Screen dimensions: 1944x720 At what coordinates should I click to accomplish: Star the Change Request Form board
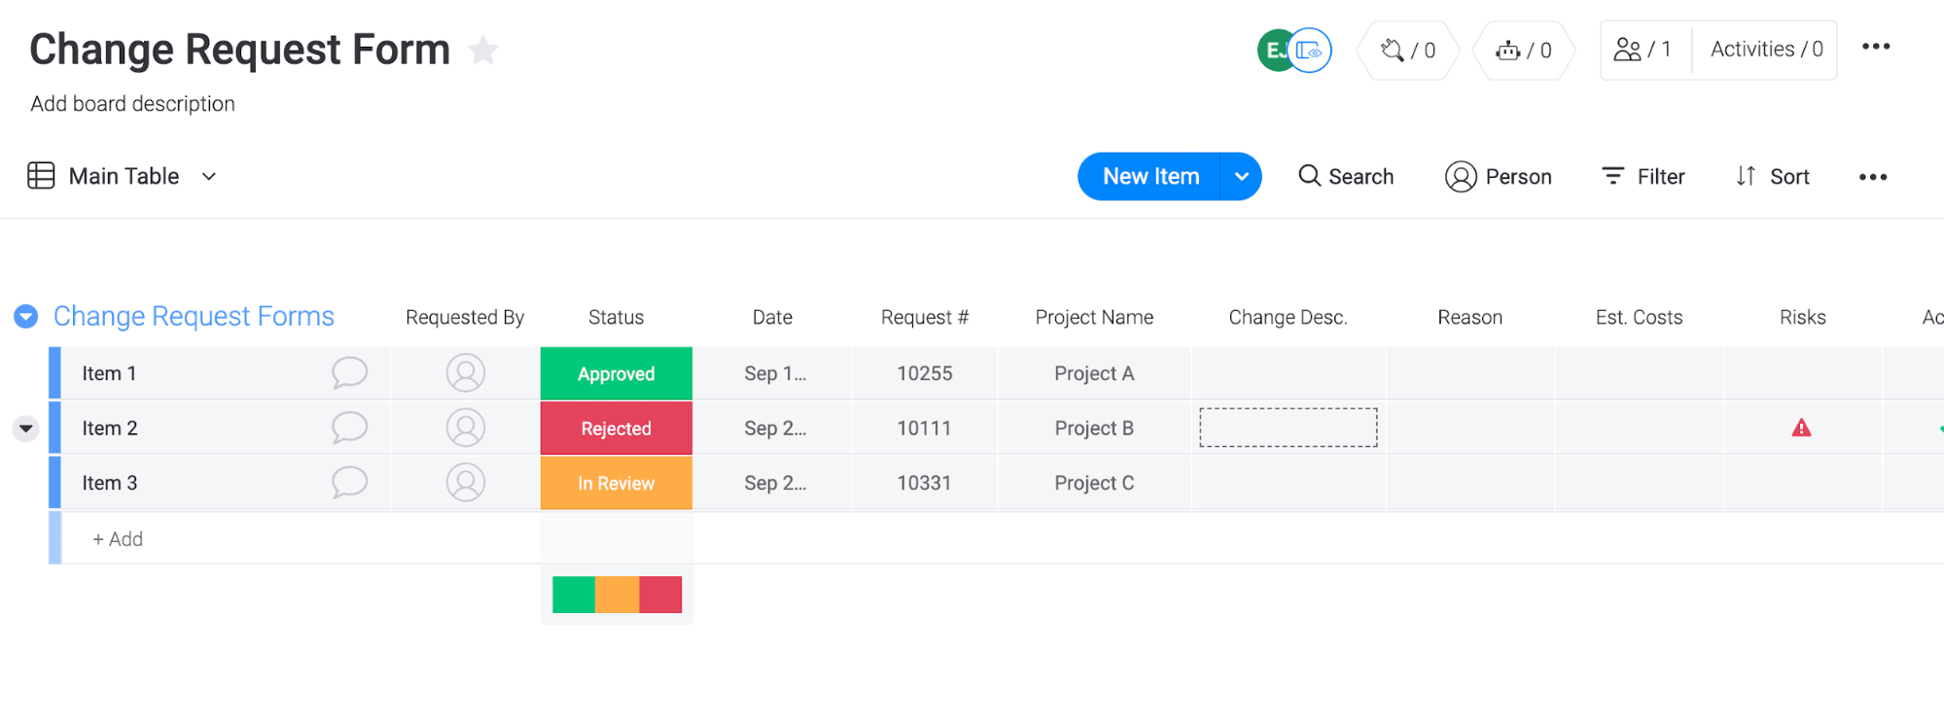(482, 50)
